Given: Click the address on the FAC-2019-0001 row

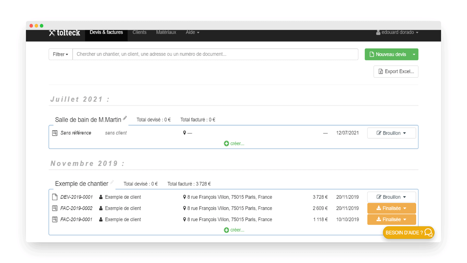Looking at the screenshot, I should pos(230,219).
